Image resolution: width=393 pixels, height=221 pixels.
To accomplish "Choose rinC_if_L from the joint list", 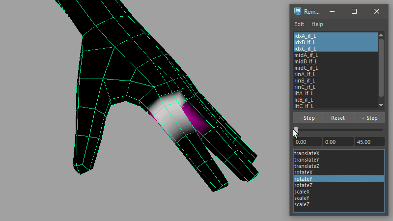I will click(305, 87).
